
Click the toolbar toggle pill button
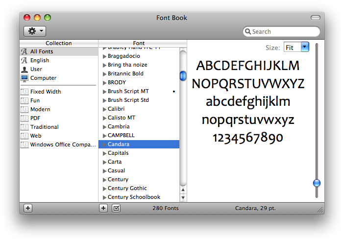click(315, 18)
